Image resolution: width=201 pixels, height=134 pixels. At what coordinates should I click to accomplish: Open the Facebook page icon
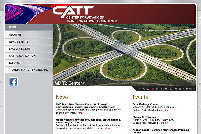coord(13,82)
